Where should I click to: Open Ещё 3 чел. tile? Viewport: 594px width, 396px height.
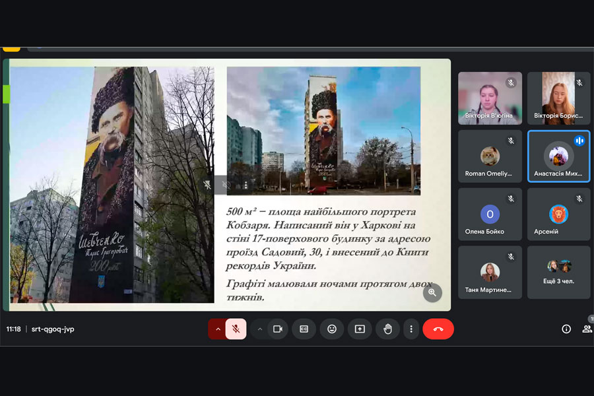(x=559, y=273)
